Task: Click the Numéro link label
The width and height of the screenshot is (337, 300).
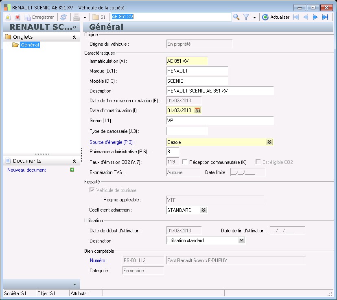Action: pyautogui.click(x=98, y=260)
